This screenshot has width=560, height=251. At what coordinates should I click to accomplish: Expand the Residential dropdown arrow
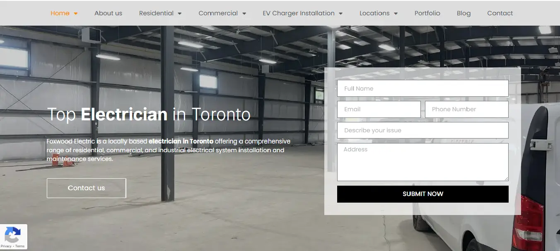point(180,14)
